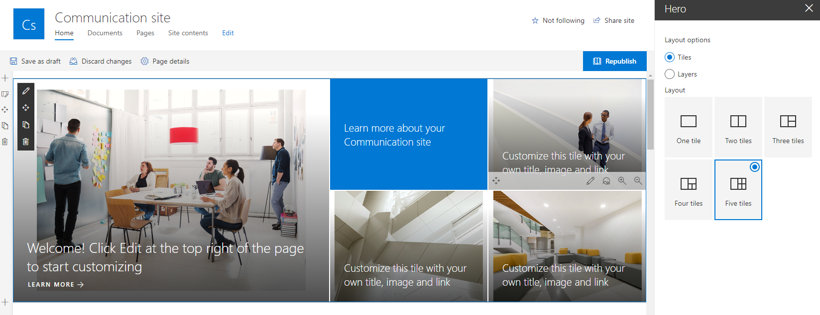Click the Share site text
This screenshot has width=820, height=315.
(x=619, y=20)
